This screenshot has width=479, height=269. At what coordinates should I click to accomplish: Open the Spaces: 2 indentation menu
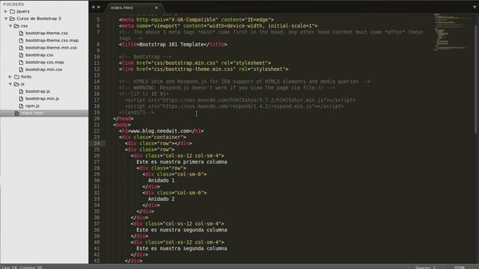425,268
